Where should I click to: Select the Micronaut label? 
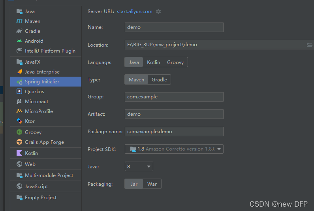pos(36,102)
